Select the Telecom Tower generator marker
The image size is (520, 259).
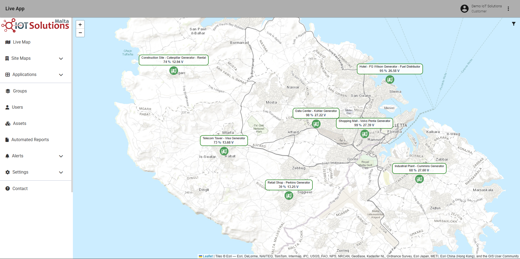pos(224,151)
